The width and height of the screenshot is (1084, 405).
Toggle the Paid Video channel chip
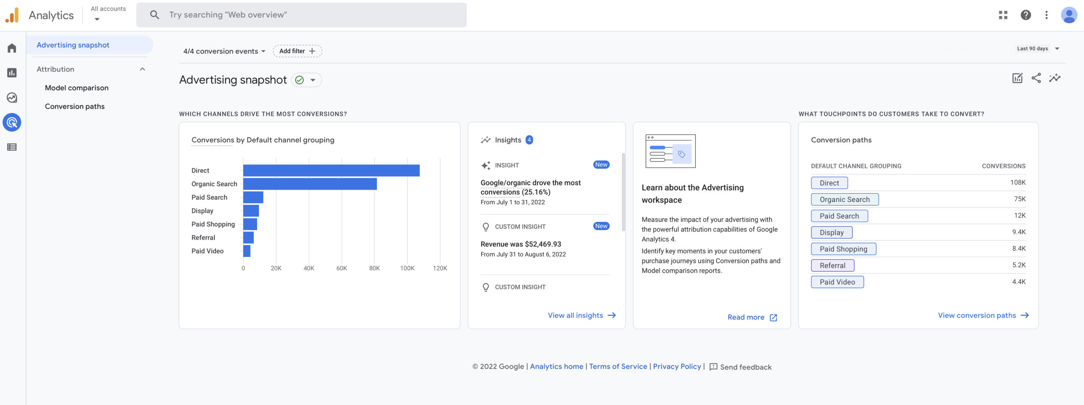837,281
